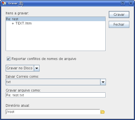Click the Gravar button
The image size is (135, 120).
[x=119, y=15]
